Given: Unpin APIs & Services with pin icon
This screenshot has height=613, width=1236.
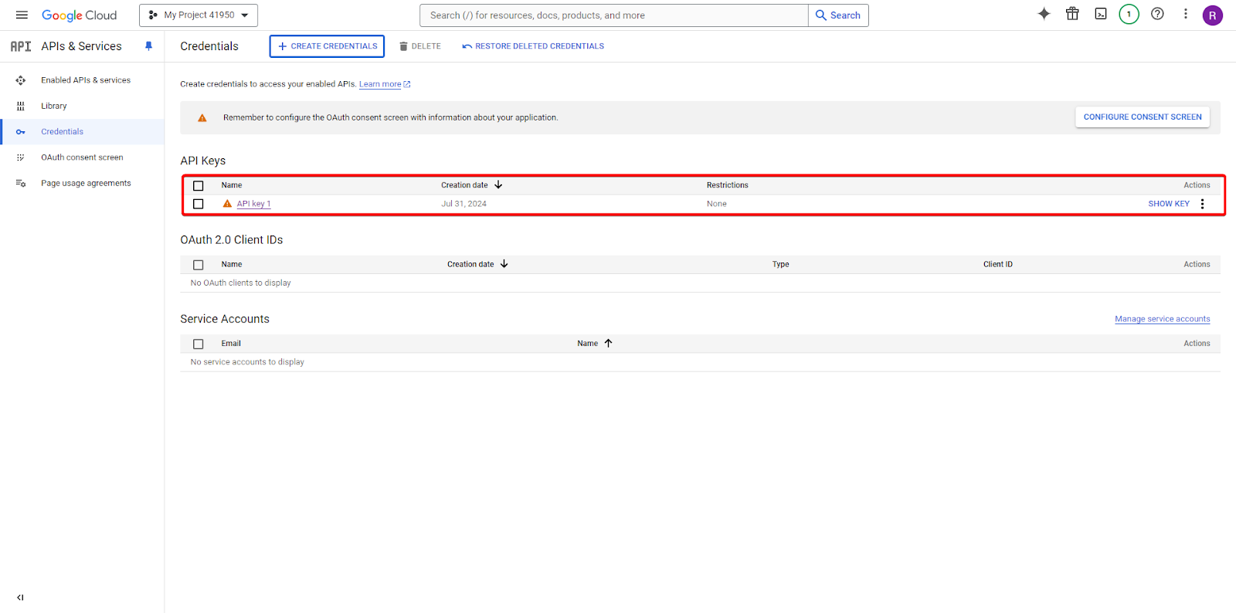Looking at the screenshot, I should pos(148,46).
